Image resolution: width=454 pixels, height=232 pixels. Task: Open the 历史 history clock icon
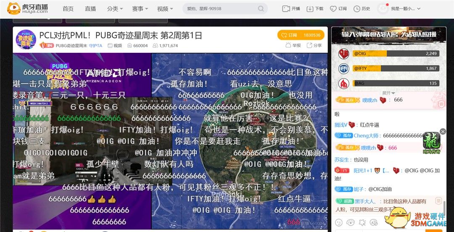coord(357,9)
